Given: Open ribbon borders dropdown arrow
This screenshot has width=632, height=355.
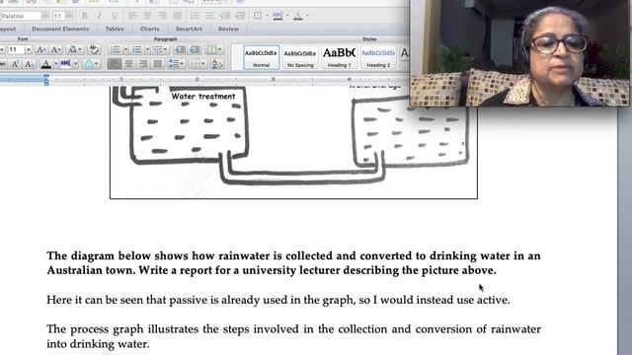Looking at the screenshot, I should pos(203,63).
